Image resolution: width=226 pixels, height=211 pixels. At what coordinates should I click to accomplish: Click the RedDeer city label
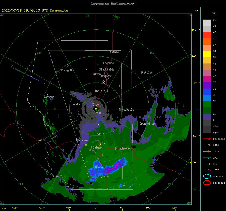[106, 76]
